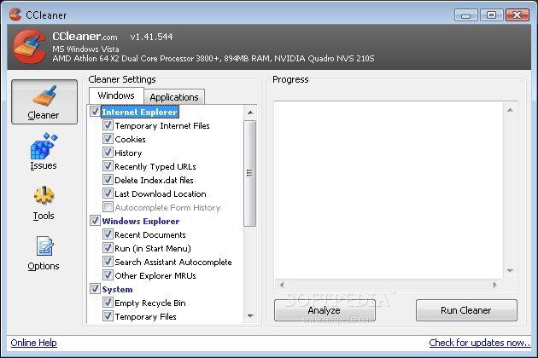Open the Cleaner section broom icon

[44, 95]
